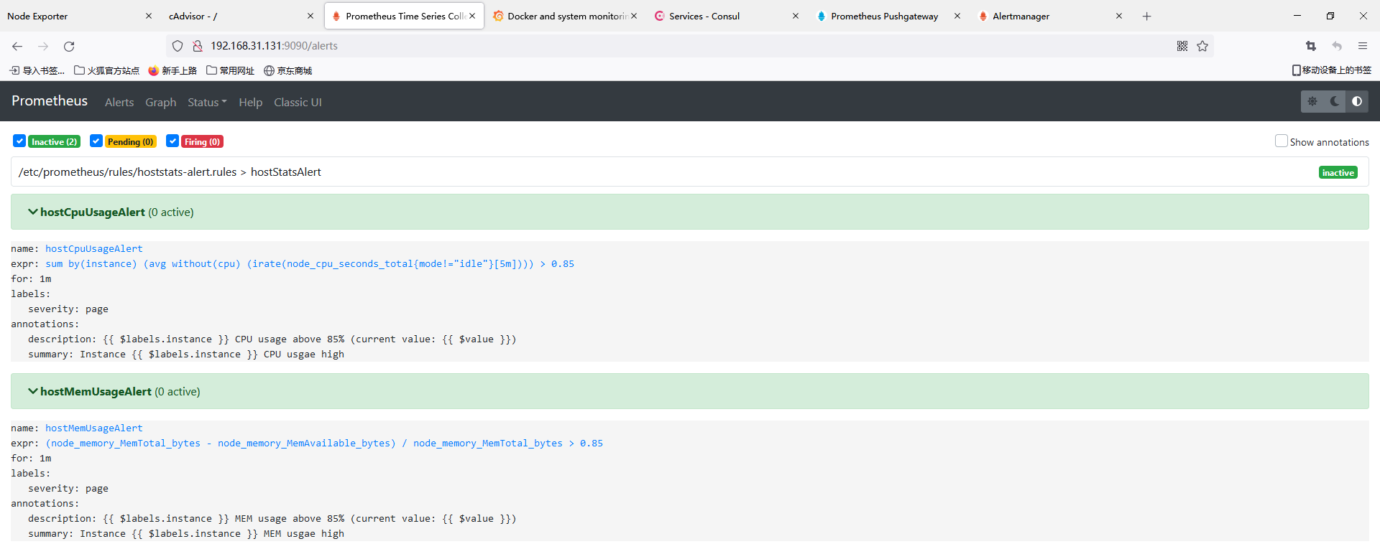This screenshot has height=549, width=1380.
Task: Open 新手上路 Firefox bookmark
Action: click(x=172, y=70)
